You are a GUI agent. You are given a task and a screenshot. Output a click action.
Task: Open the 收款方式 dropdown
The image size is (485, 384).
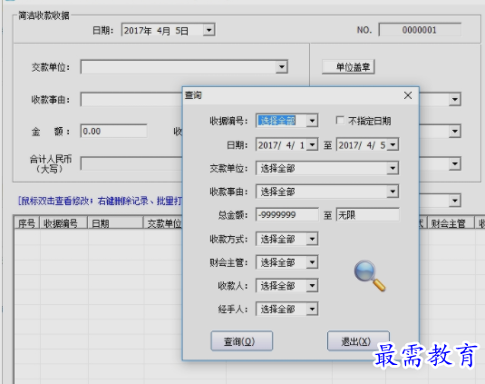coord(312,239)
